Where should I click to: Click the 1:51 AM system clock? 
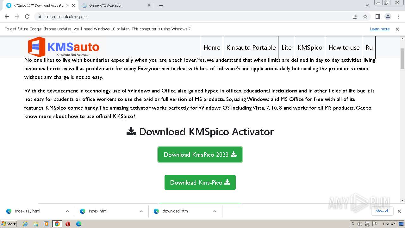[389, 224]
